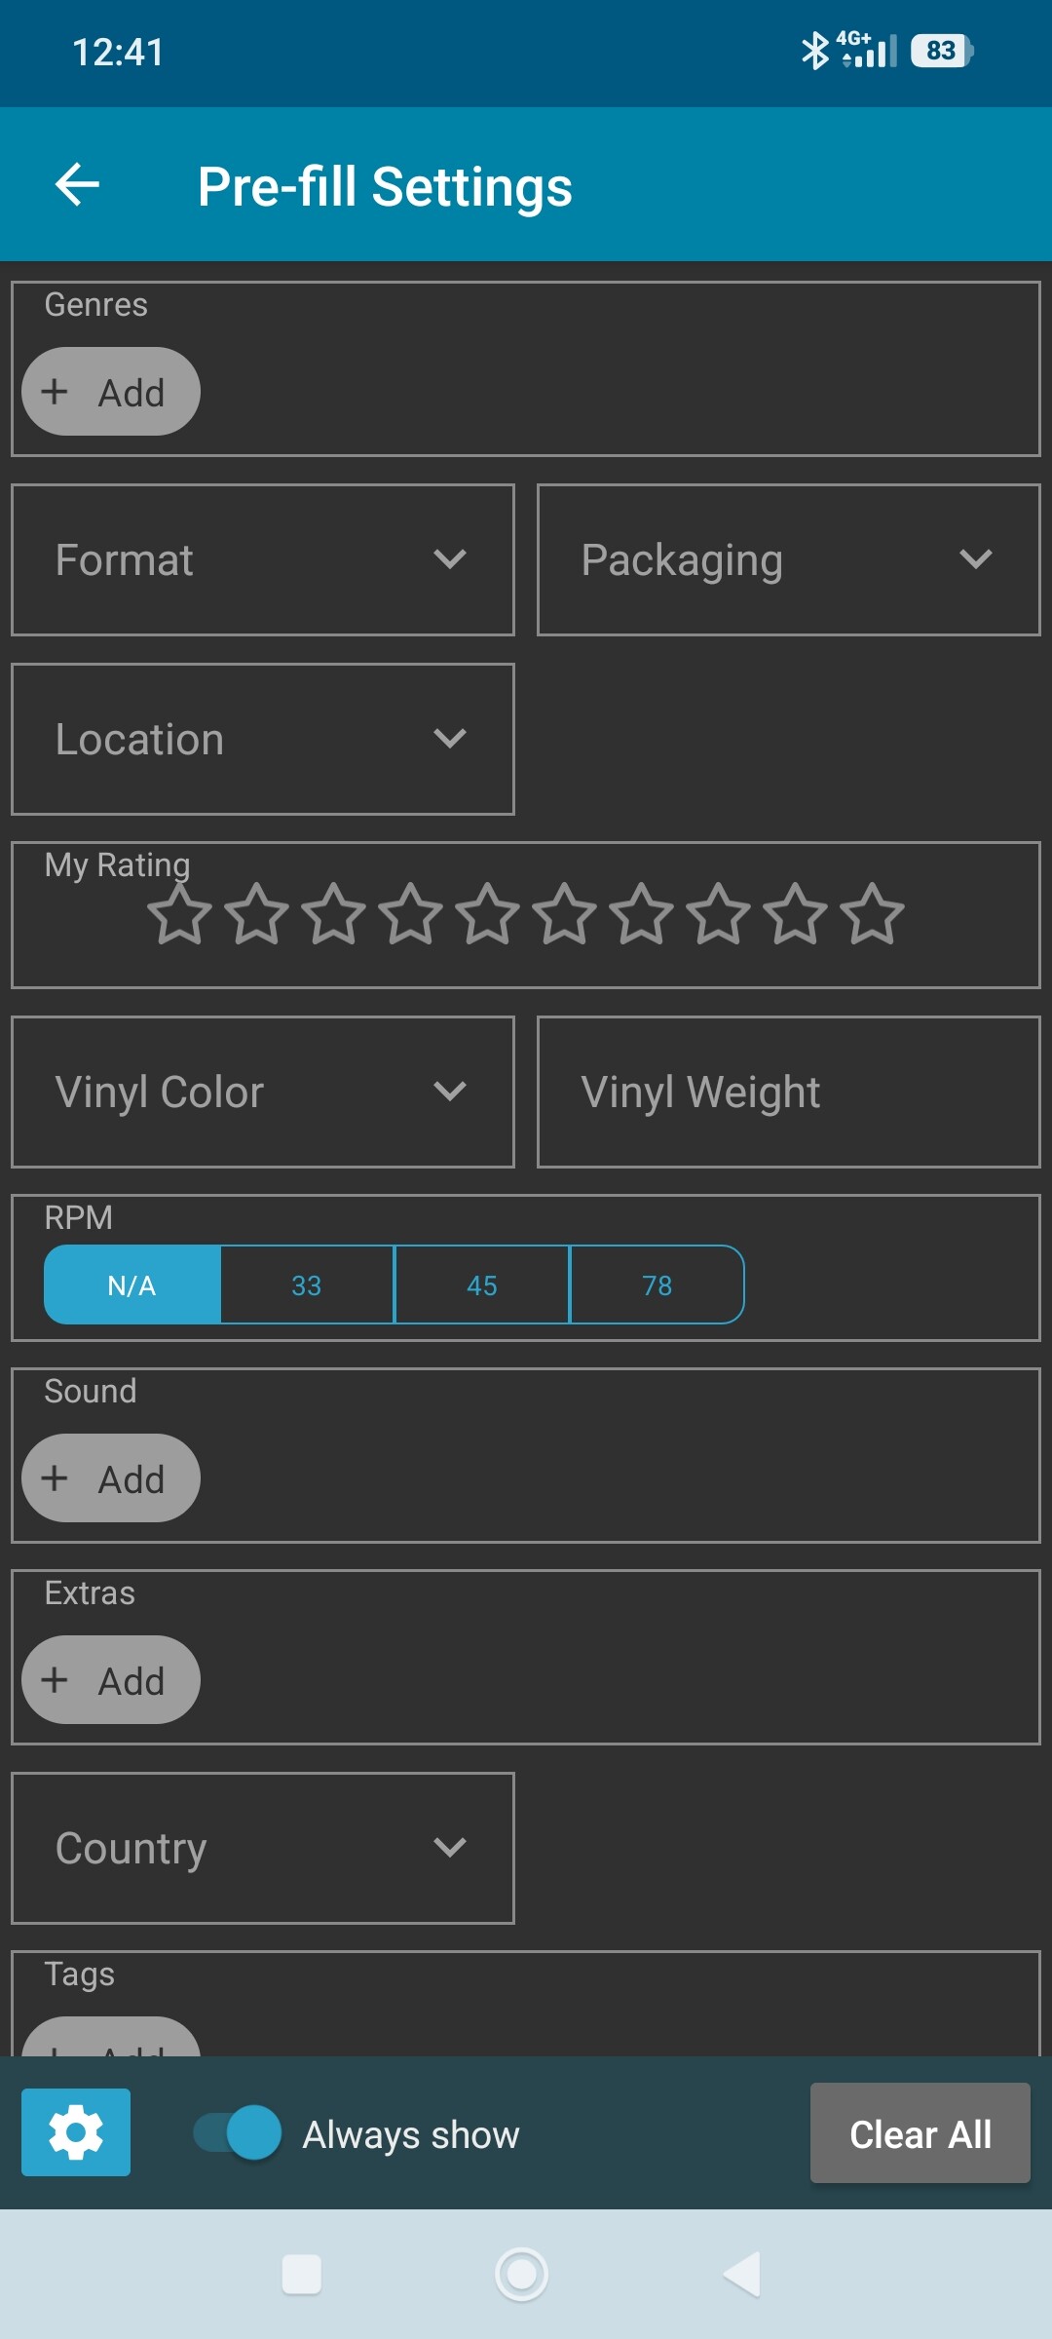The height and width of the screenshot is (2339, 1052).
Task: Tap the recent apps square button
Action: (302, 2274)
